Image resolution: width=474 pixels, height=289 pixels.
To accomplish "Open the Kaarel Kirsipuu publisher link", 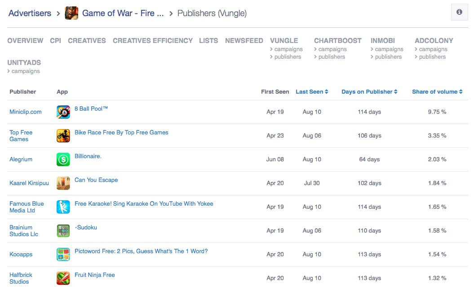I will (29, 183).
